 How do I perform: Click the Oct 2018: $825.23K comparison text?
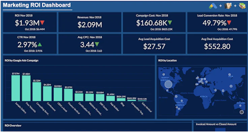click(161, 29)
